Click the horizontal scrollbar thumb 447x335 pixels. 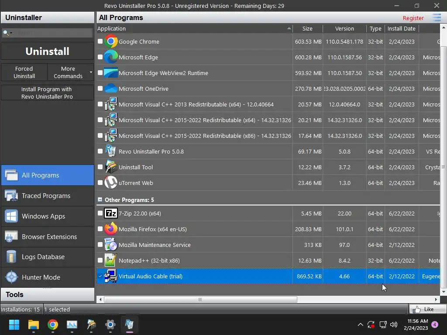pos(200,299)
